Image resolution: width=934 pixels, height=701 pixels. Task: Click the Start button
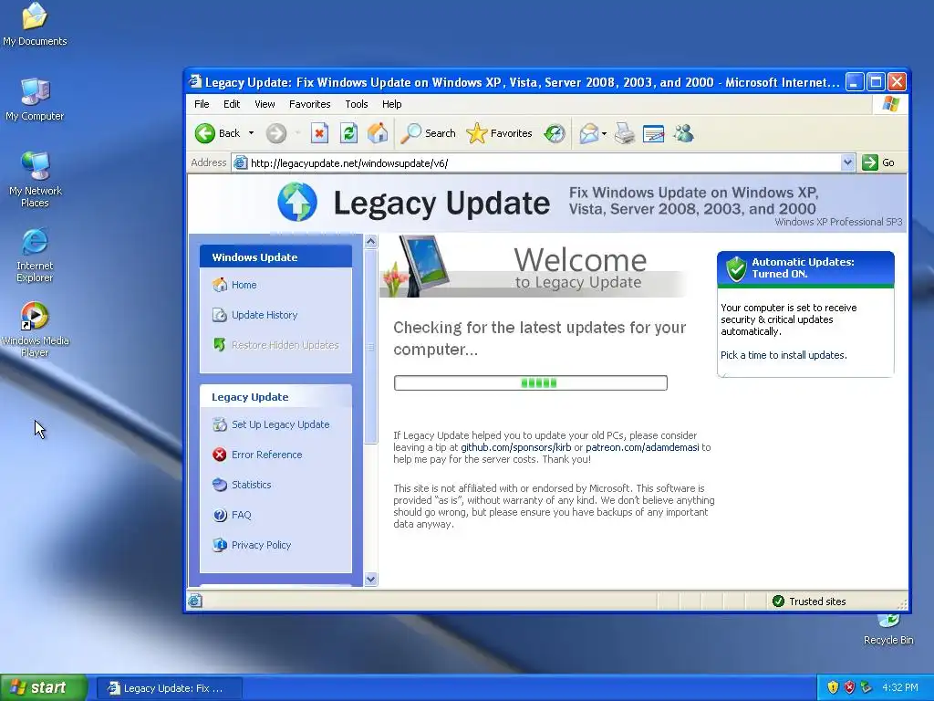(x=44, y=687)
